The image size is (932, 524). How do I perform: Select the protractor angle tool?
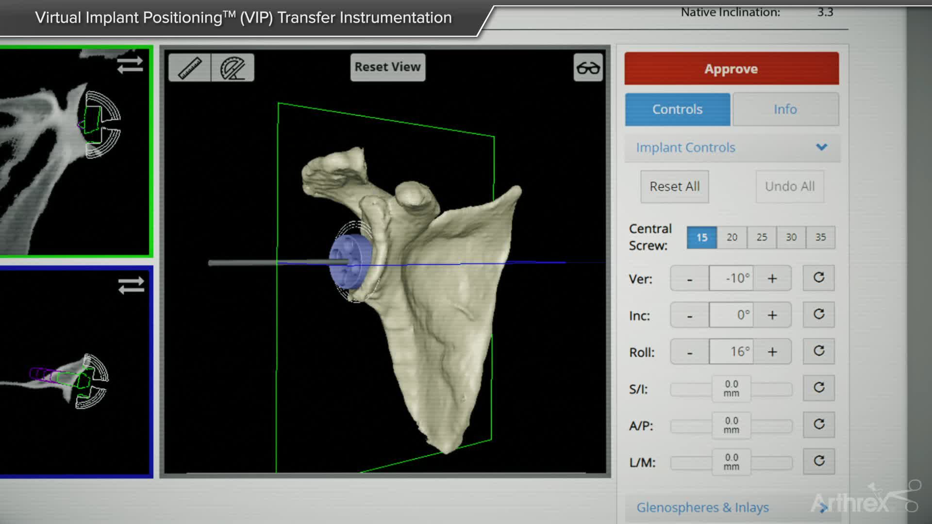coord(233,68)
